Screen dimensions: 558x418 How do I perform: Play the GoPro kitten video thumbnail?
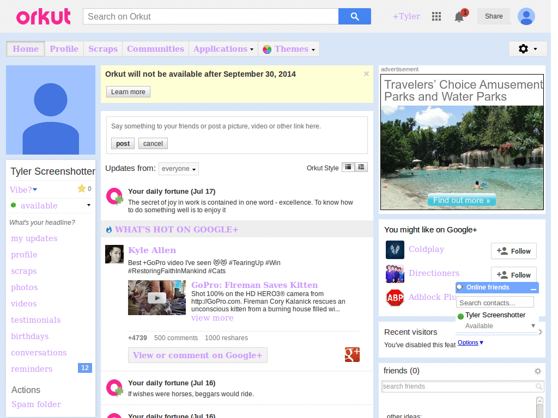click(157, 298)
